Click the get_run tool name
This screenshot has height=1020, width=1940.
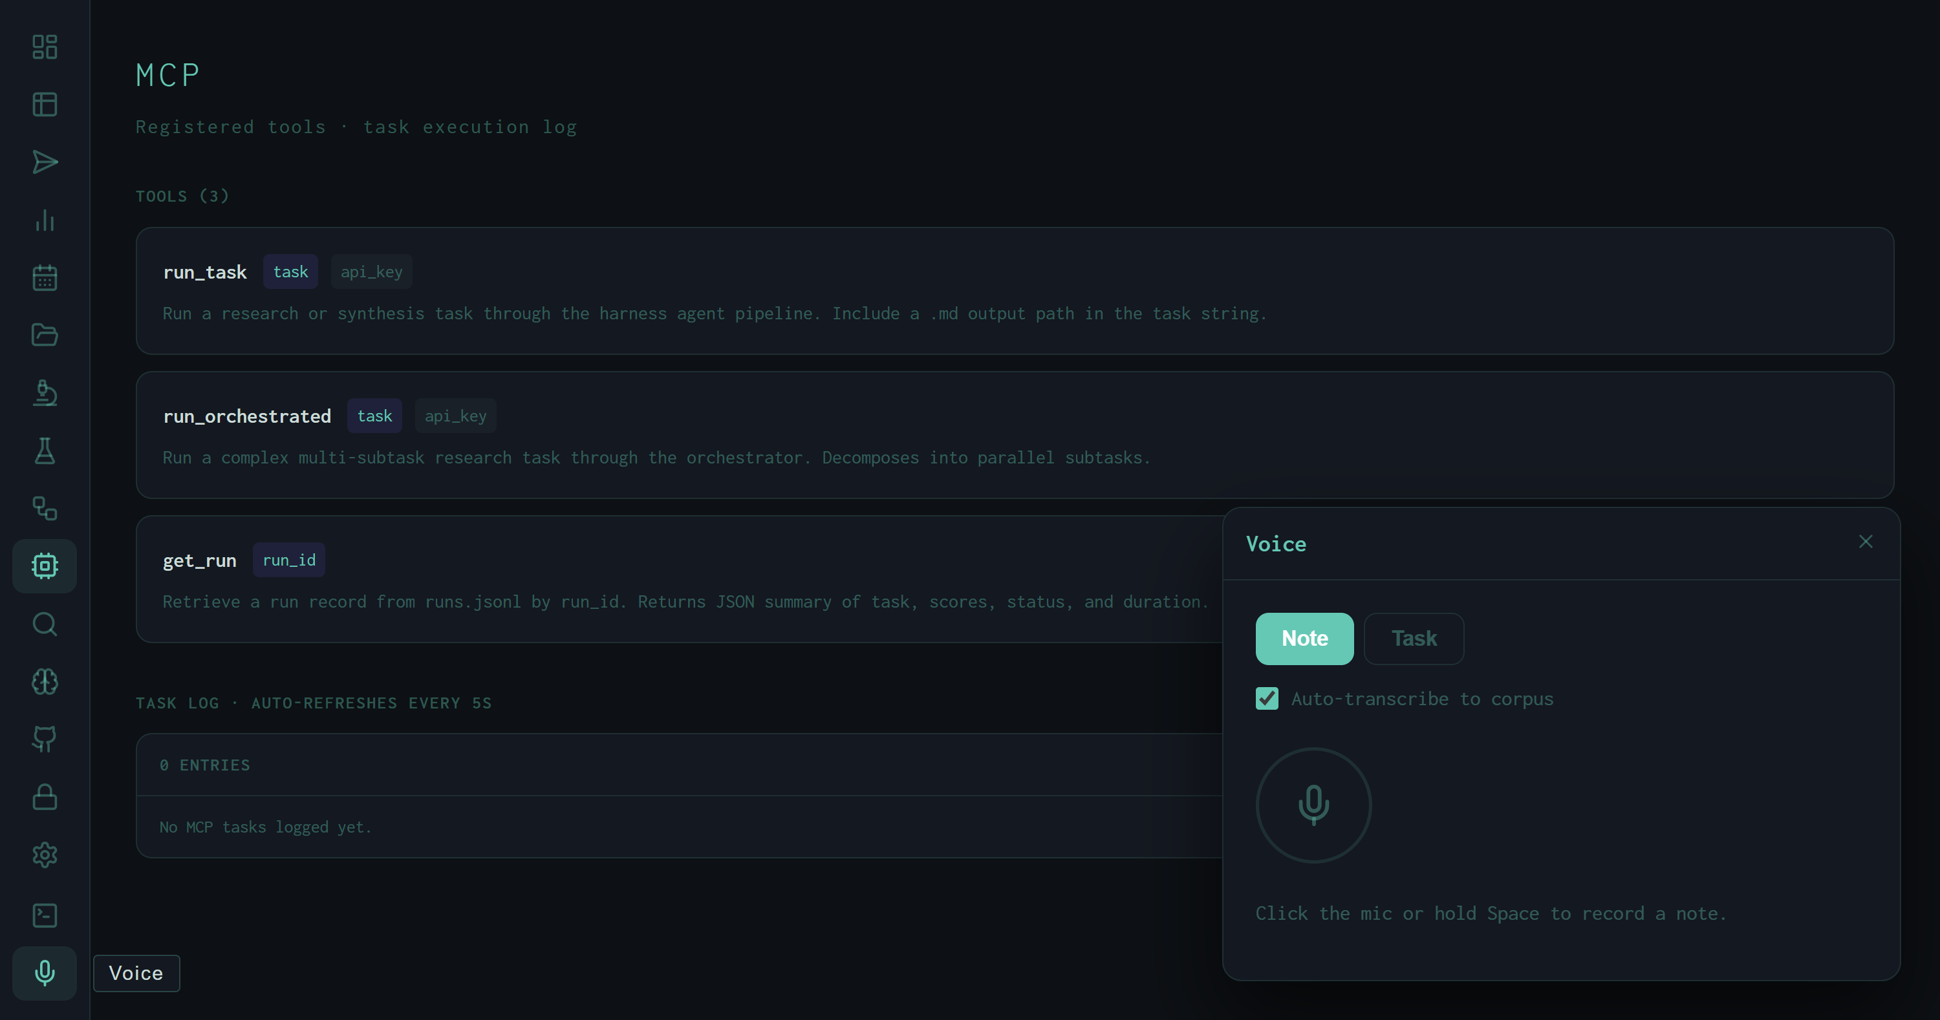coord(200,561)
